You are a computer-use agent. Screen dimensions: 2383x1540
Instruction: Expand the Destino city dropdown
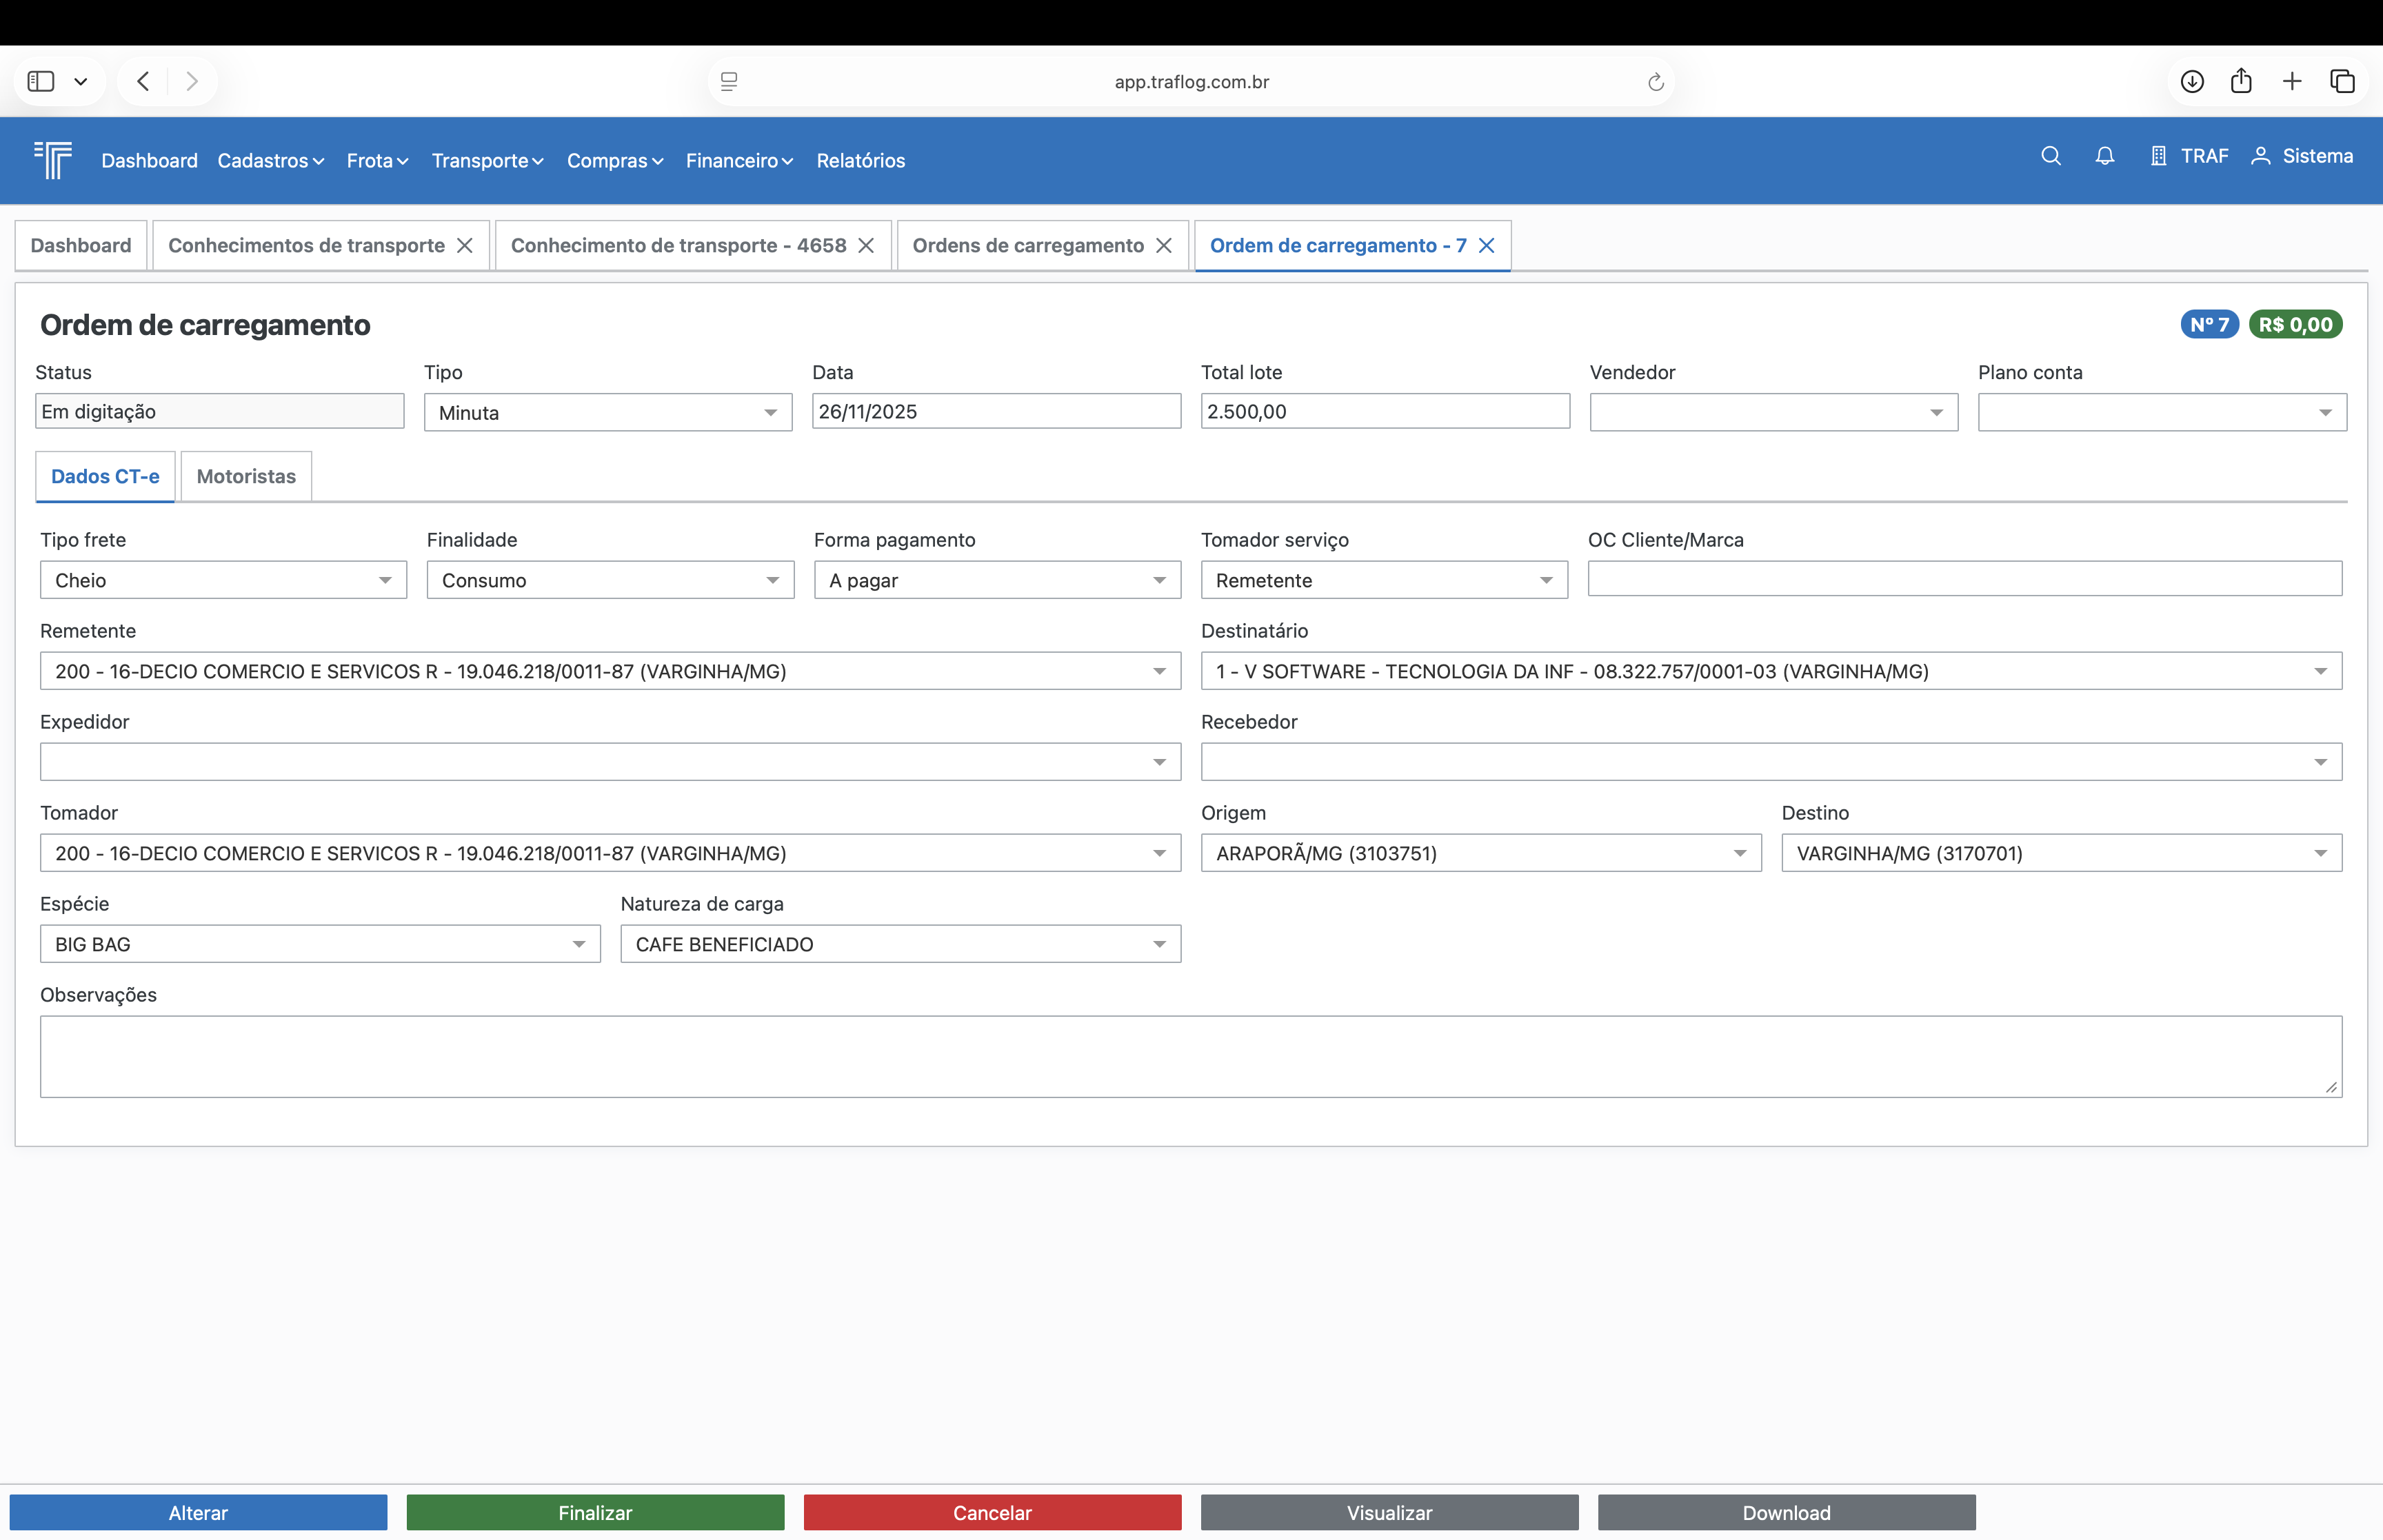2060,853
